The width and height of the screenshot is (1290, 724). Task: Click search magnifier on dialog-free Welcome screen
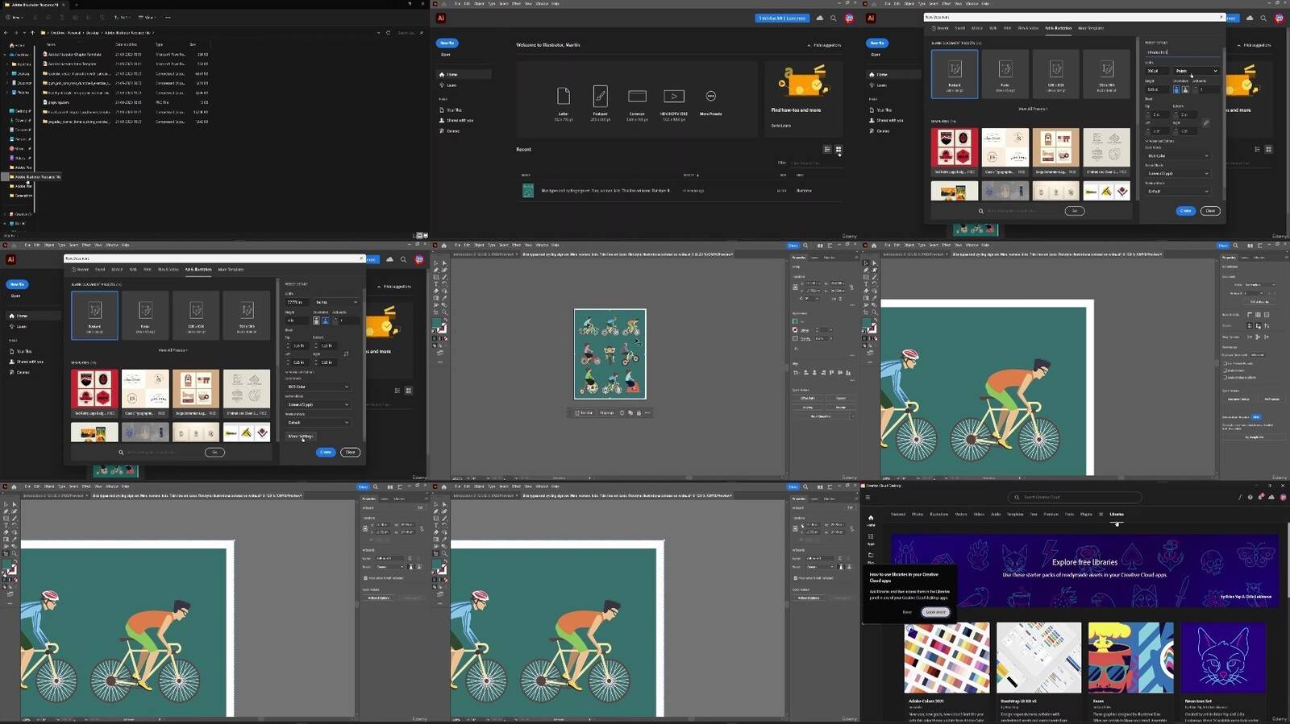(x=834, y=18)
